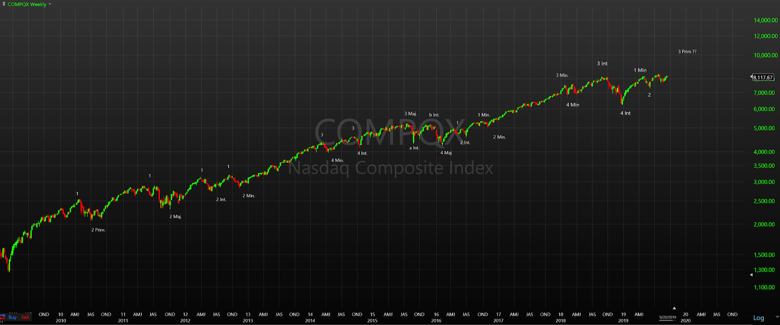780x325 pixels.
Task: Select the 'a Int.' annotation label
Action: [x=414, y=148]
